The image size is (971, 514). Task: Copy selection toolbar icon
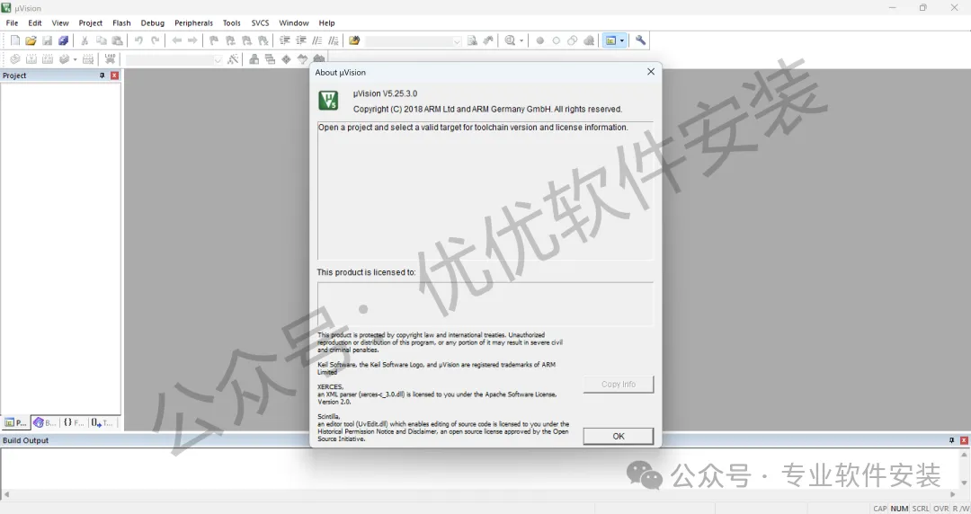(101, 40)
